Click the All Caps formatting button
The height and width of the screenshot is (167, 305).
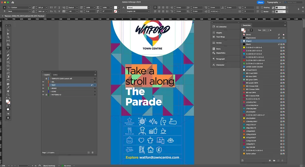[51, 8]
